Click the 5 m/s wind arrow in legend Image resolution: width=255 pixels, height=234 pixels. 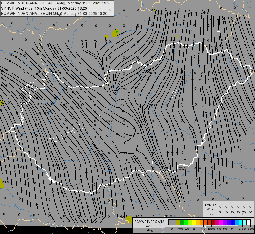pos(220,206)
